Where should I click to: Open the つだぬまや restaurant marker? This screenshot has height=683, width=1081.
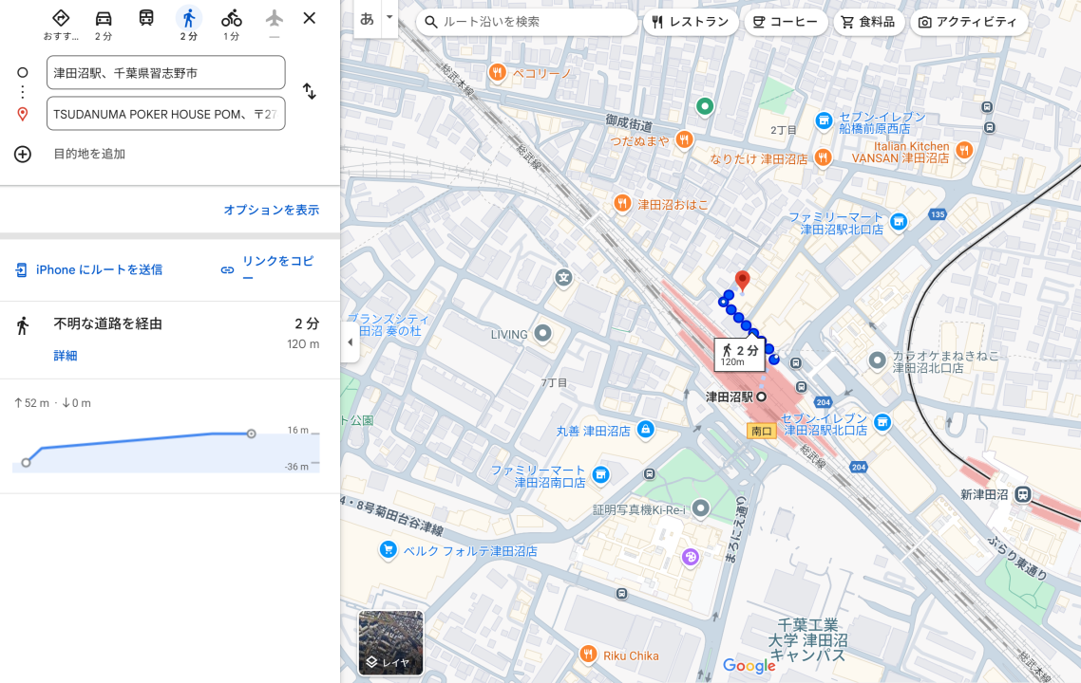click(684, 139)
